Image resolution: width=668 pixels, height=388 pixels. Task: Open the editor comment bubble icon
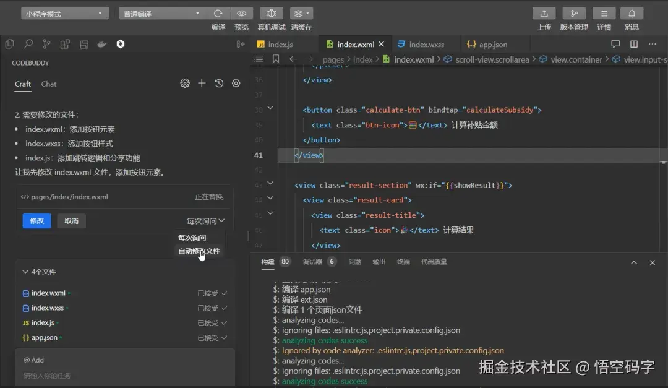[615, 44]
